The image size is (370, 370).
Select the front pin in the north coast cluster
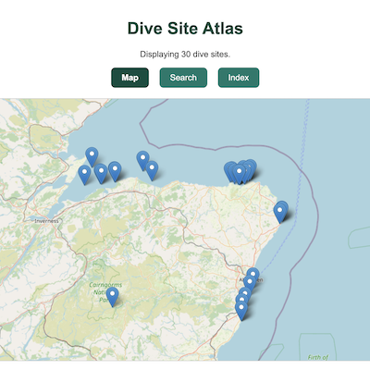coord(239,175)
